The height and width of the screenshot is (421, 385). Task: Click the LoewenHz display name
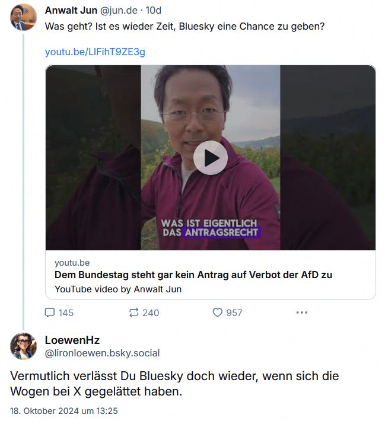point(72,340)
